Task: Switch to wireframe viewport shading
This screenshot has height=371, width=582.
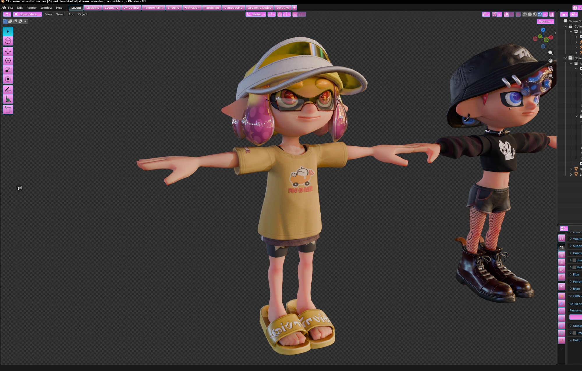Action: (525, 14)
